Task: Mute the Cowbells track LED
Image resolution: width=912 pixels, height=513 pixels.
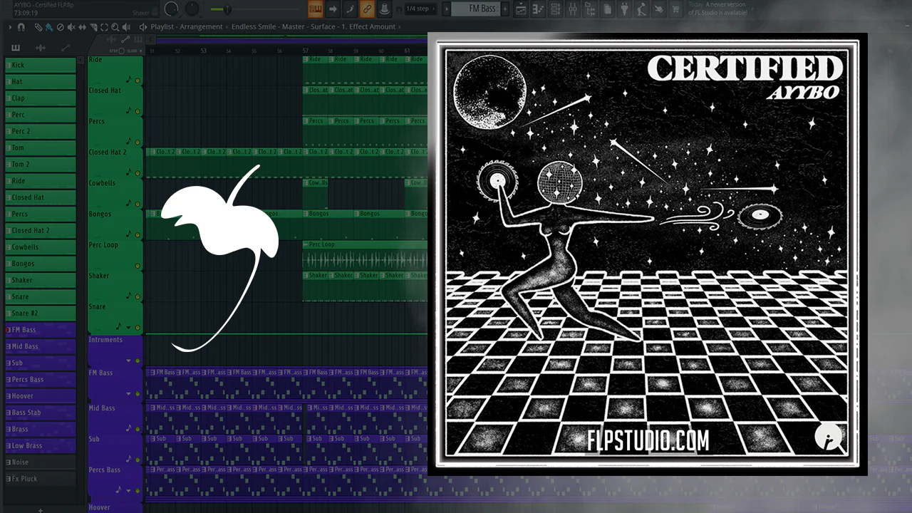Action: (138, 203)
